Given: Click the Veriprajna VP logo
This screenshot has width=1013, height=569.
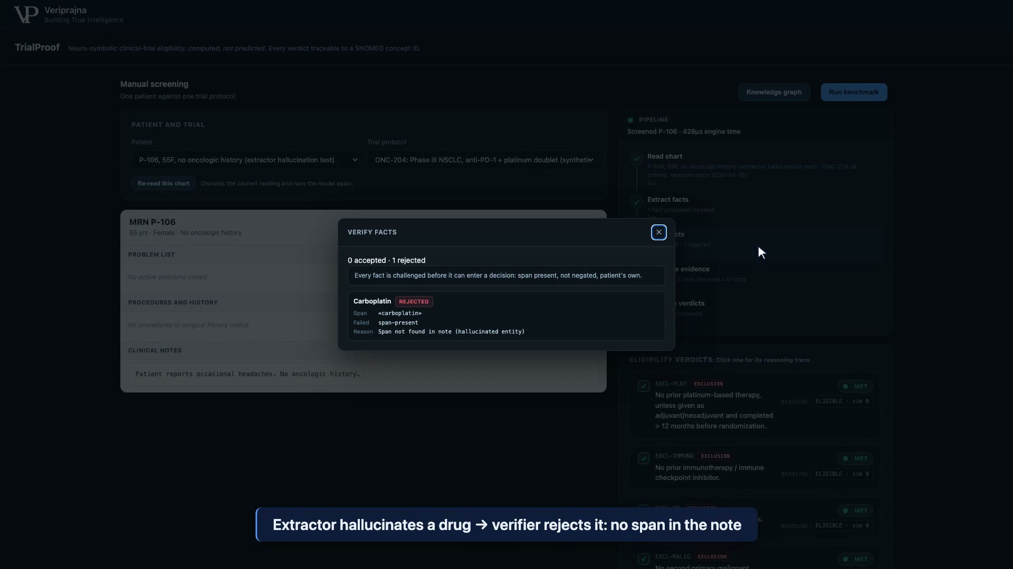Looking at the screenshot, I should (26, 15).
